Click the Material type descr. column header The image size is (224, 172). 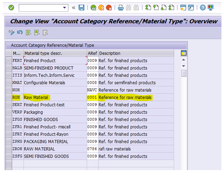(55, 53)
